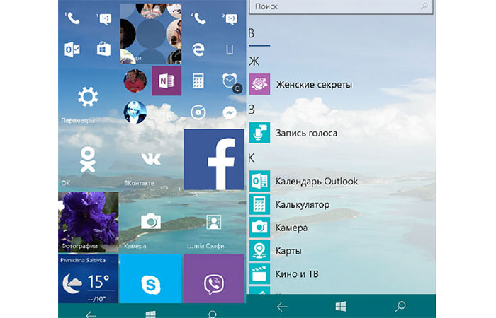Tap Windows button on Start screen navigation bar
496x318 pixels.
click(150, 314)
